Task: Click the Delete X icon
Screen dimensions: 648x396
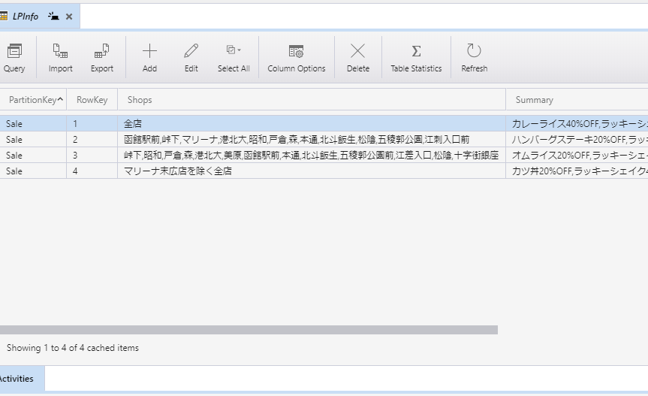Action: pos(358,51)
